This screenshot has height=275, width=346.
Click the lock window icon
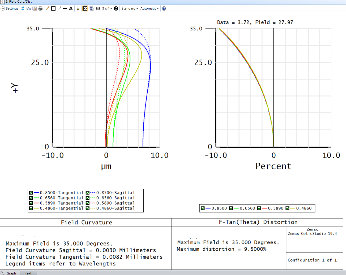click(78, 8)
